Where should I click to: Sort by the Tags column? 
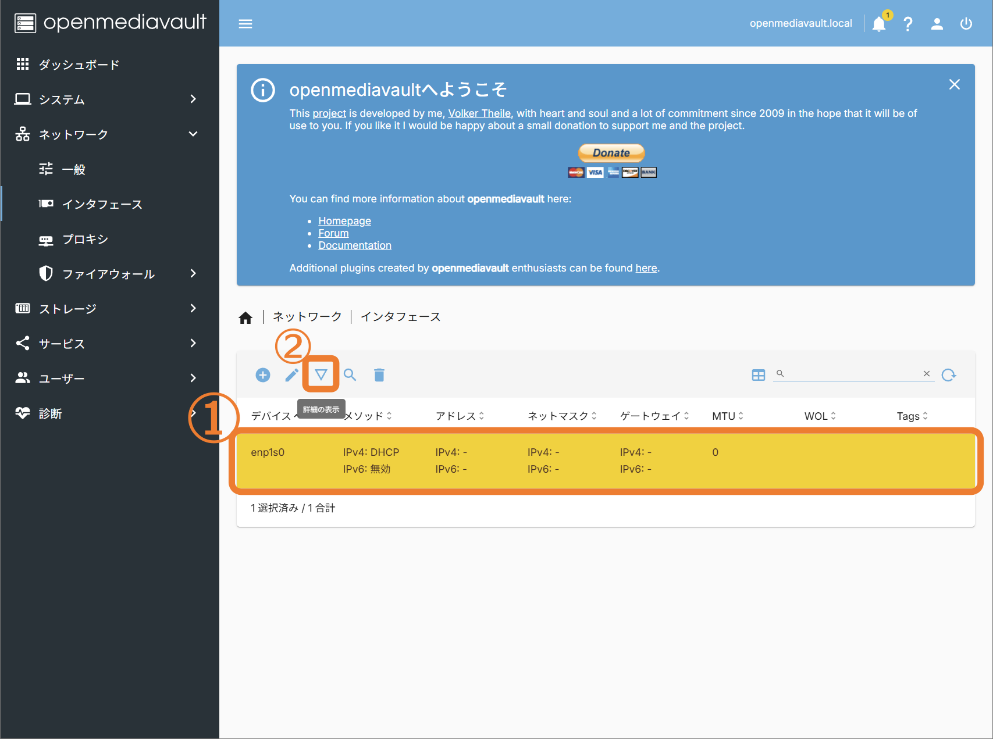point(912,416)
